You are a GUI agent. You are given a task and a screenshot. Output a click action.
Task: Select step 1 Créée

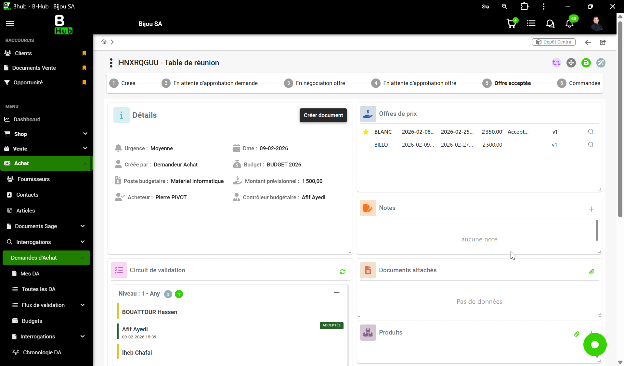122,83
